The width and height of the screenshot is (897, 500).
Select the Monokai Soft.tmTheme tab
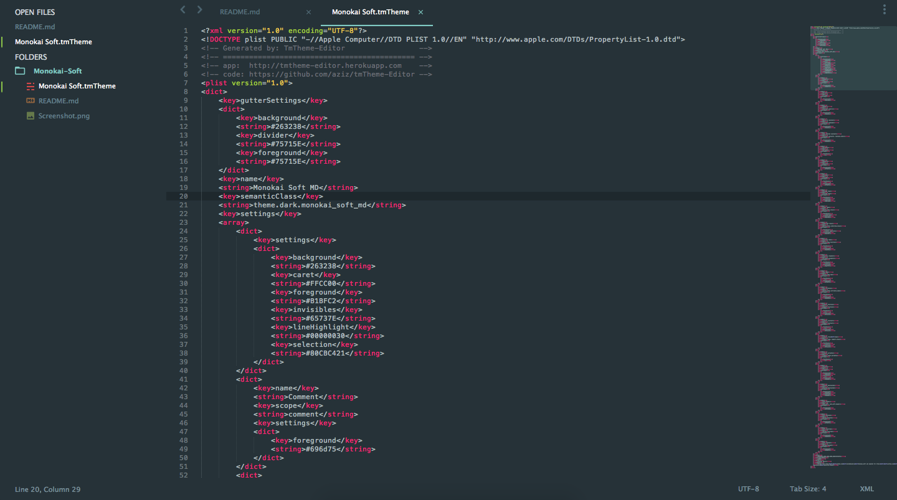click(371, 12)
